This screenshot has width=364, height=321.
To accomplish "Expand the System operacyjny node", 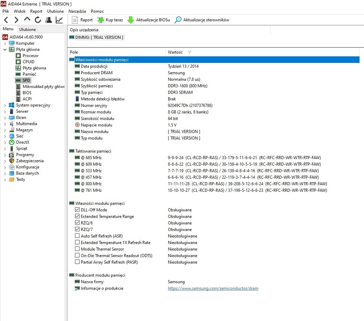I will click(x=5, y=105).
